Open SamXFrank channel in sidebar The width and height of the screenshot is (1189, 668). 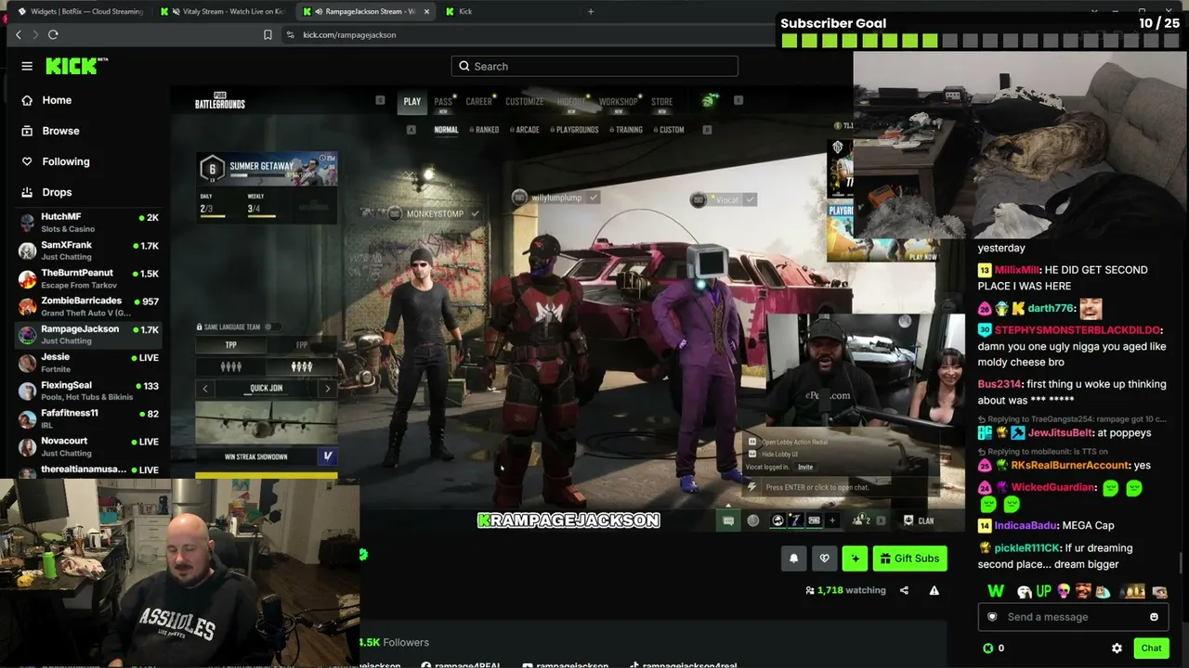click(88, 250)
